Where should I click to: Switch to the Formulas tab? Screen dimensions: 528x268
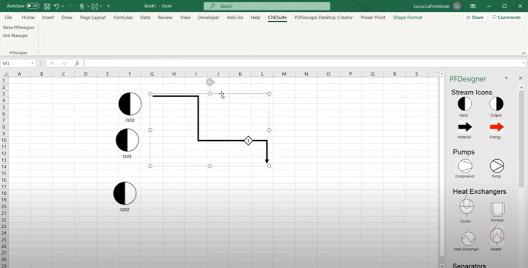point(123,17)
